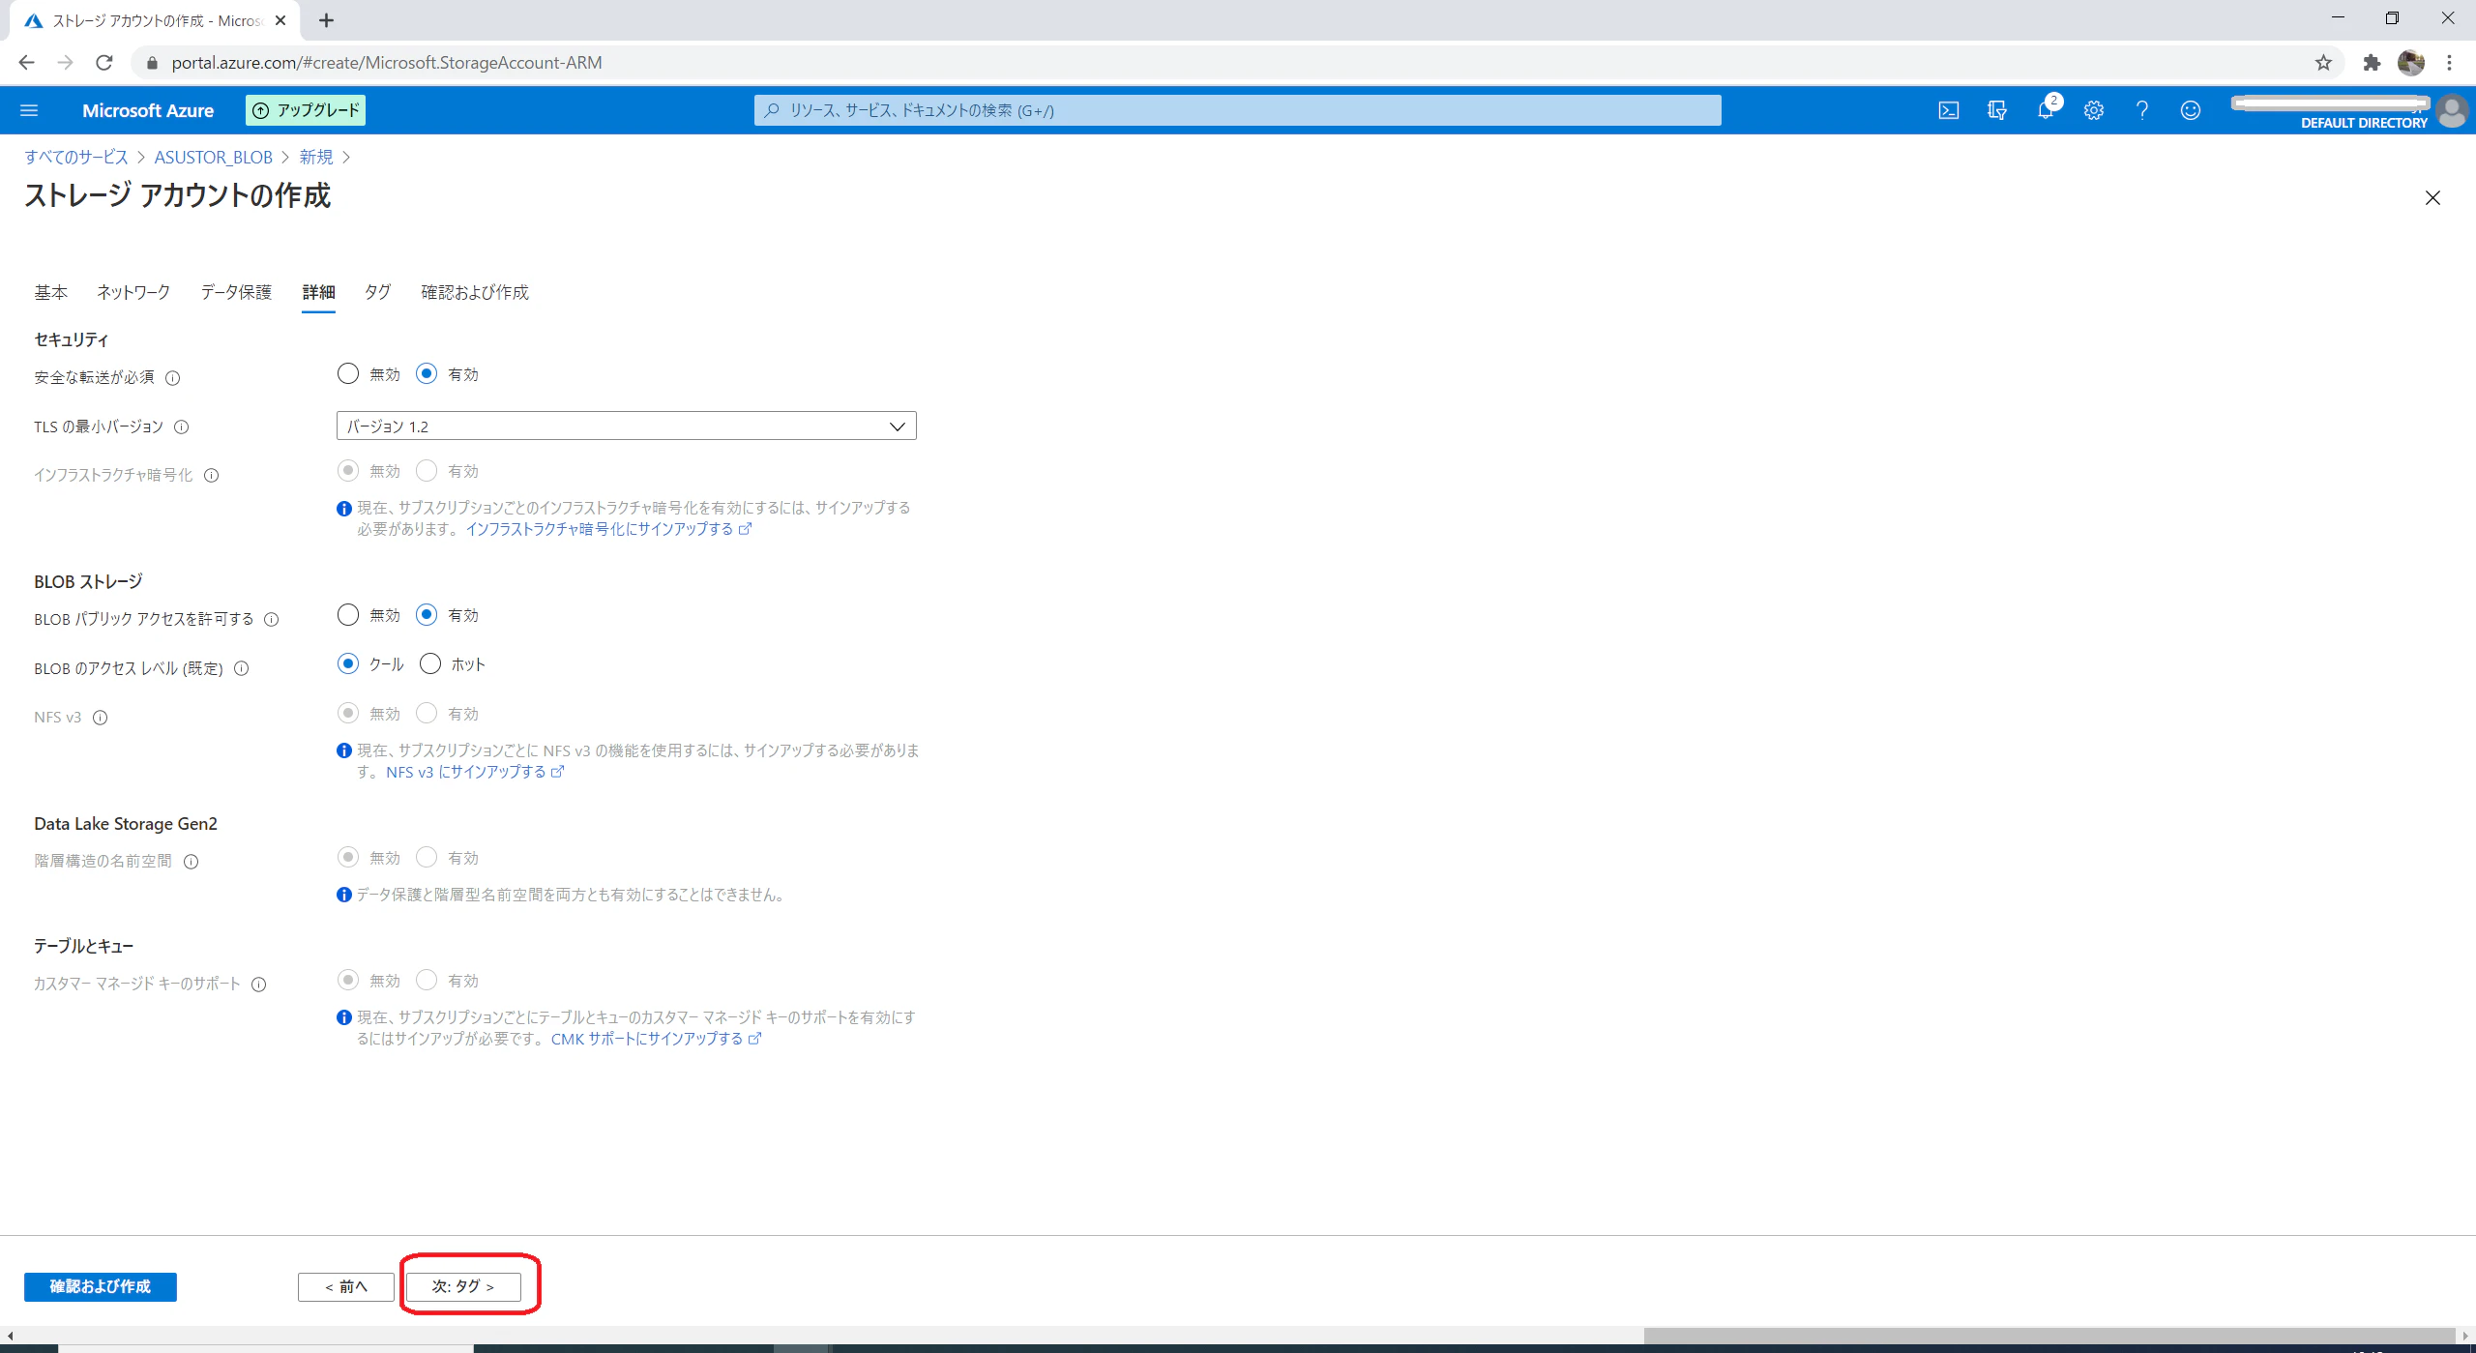
Task: Click the < 前へ button
Action: point(346,1286)
